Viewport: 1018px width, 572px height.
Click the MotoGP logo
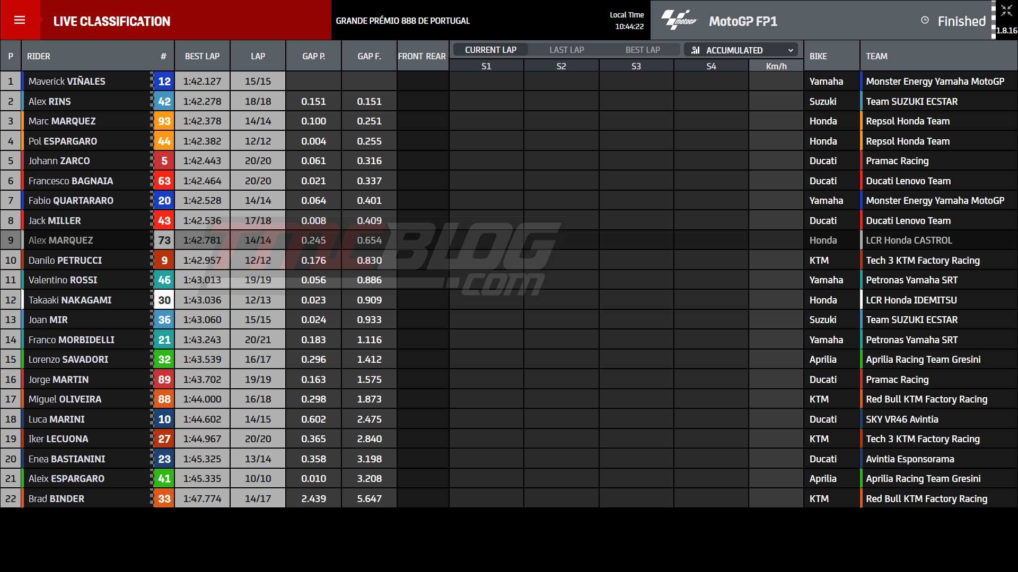[x=679, y=21]
